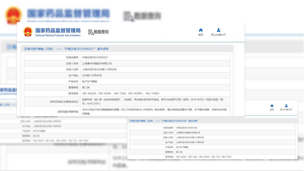Click 型号规格 label in the lower-right table

click(x=169, y=157)
